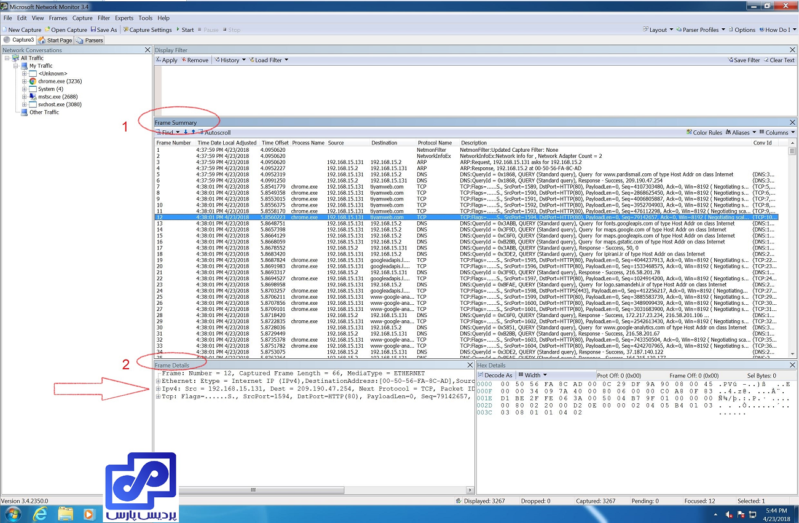
Task: Open File Explorer from taskbar
Action: (65, 514)
